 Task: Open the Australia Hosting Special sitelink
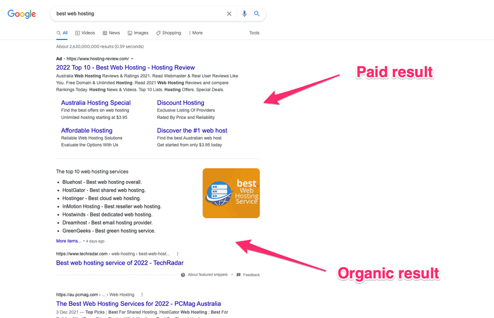pyautogui.click(x=96, y=103)
